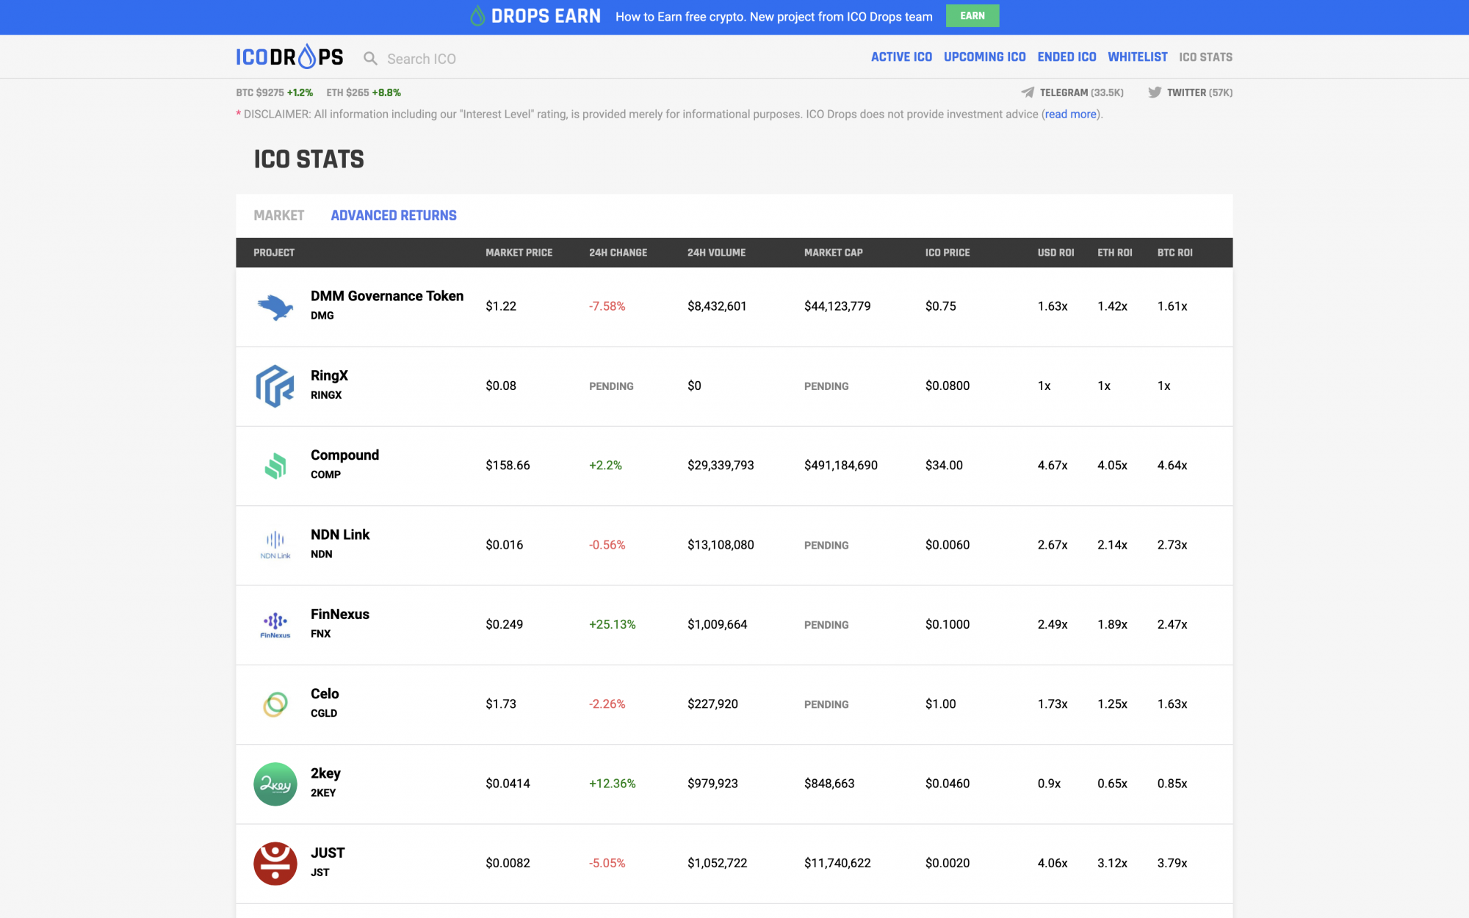
Task: Click the green EARN button
Action: (x=972, y=15)
